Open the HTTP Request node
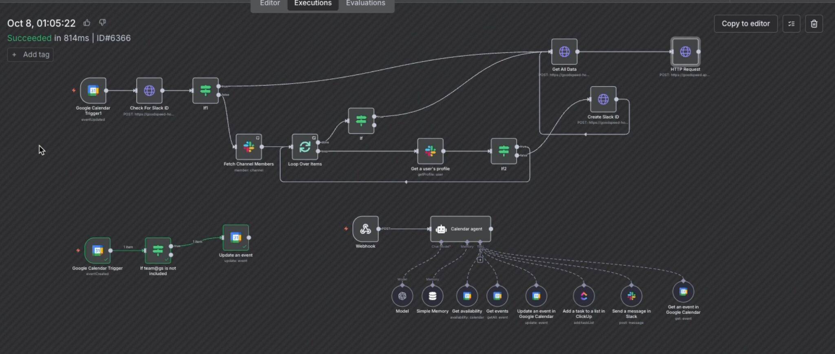The height and width of the screenshot is (354, 835). pos(685,52)
